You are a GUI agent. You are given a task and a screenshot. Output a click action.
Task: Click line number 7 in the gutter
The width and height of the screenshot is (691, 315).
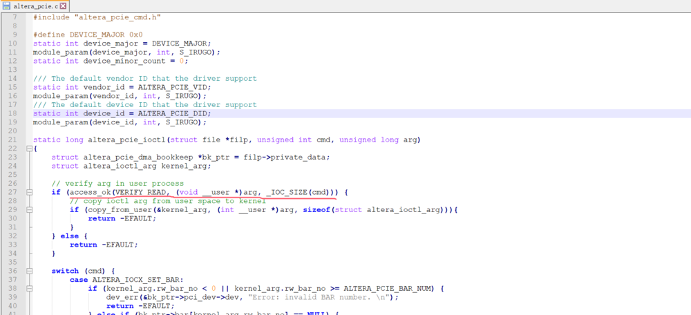click(15, 17)
